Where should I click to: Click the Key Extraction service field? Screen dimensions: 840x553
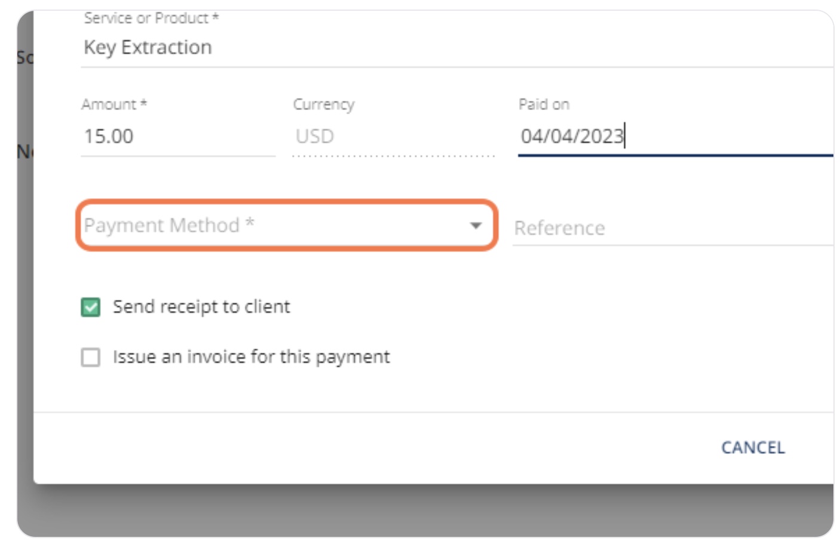(457, 47)
